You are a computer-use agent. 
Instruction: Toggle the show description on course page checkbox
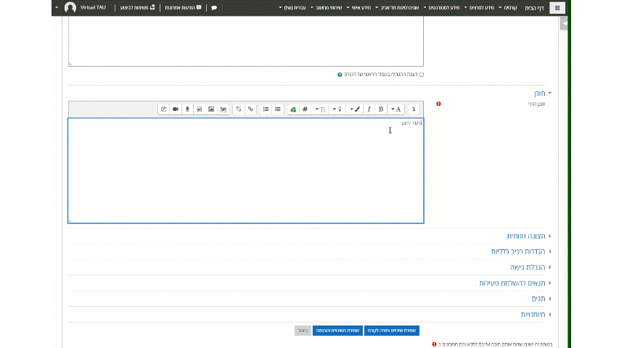(x=421, y=74)
